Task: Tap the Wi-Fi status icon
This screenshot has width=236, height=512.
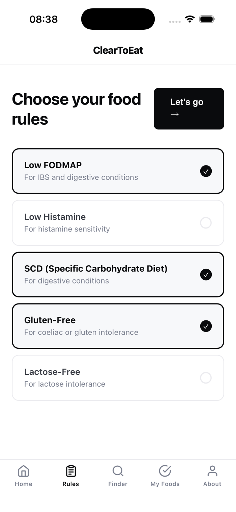Action: (190, 19)
